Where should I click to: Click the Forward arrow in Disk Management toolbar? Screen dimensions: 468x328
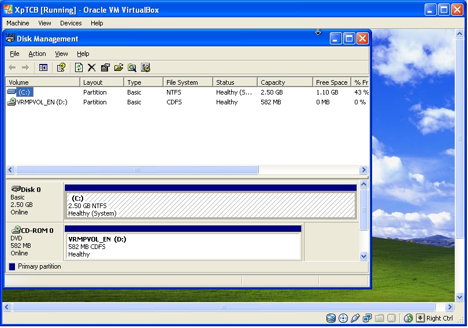25,67
